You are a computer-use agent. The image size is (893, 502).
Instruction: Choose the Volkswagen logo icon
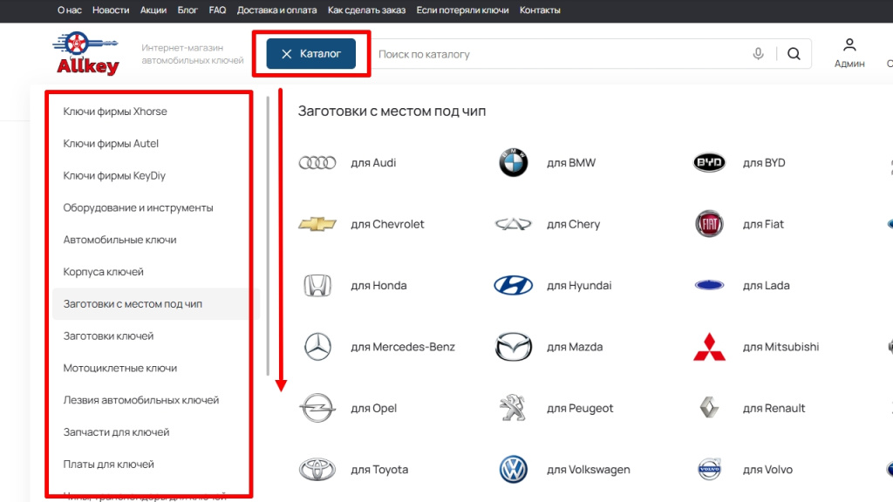(x=513, y=470)
